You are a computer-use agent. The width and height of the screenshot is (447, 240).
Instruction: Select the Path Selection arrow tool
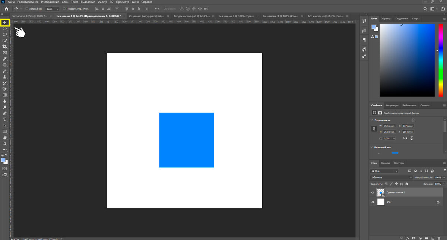click(x=5, y=126)
